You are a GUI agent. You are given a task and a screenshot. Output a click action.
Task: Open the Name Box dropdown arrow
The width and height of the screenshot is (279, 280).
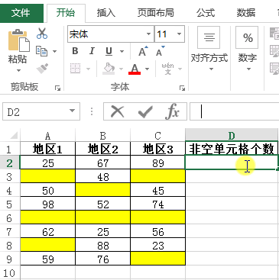click(x=72, y=111)
